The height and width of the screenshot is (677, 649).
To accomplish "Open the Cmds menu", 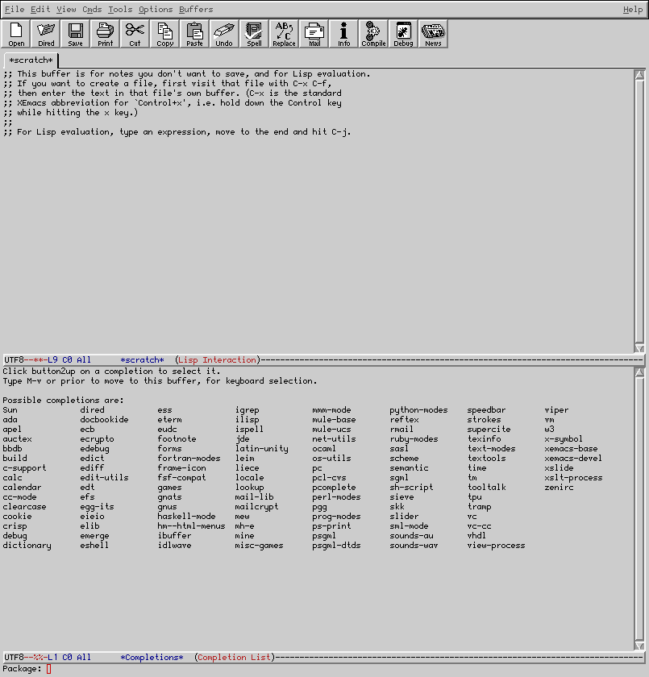I will [92, 9].
